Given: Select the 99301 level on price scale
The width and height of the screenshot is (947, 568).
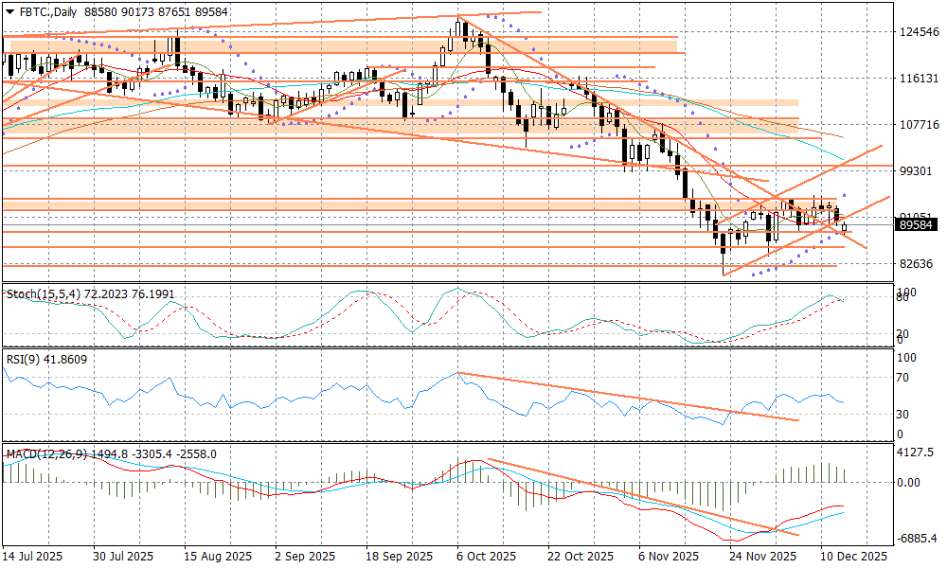Looking at the screenshot, I should tap(917, 171).
